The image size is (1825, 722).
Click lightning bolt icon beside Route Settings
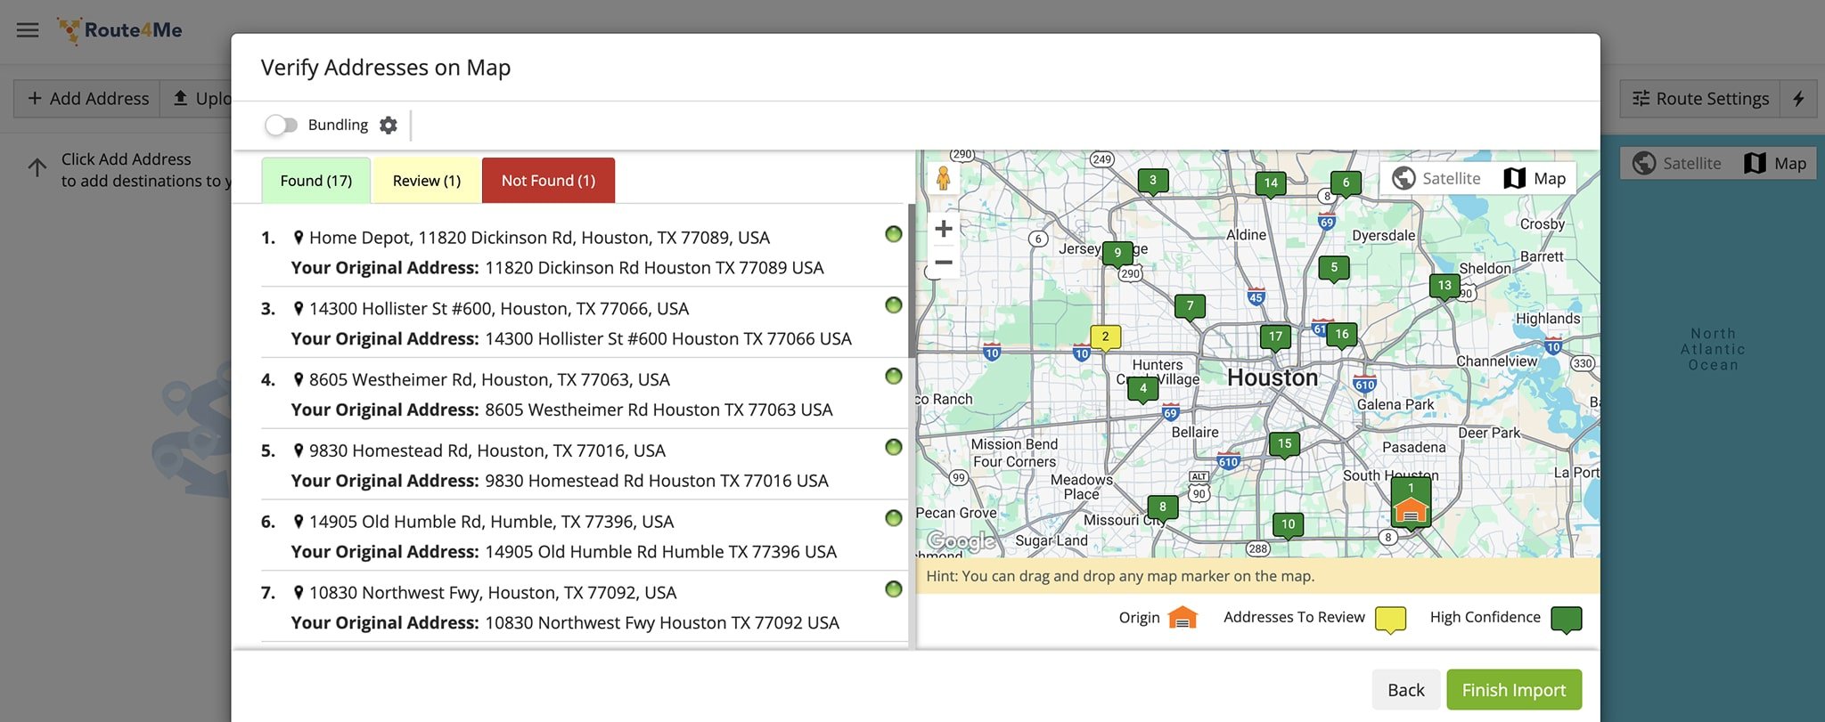tap(1798, 99)
